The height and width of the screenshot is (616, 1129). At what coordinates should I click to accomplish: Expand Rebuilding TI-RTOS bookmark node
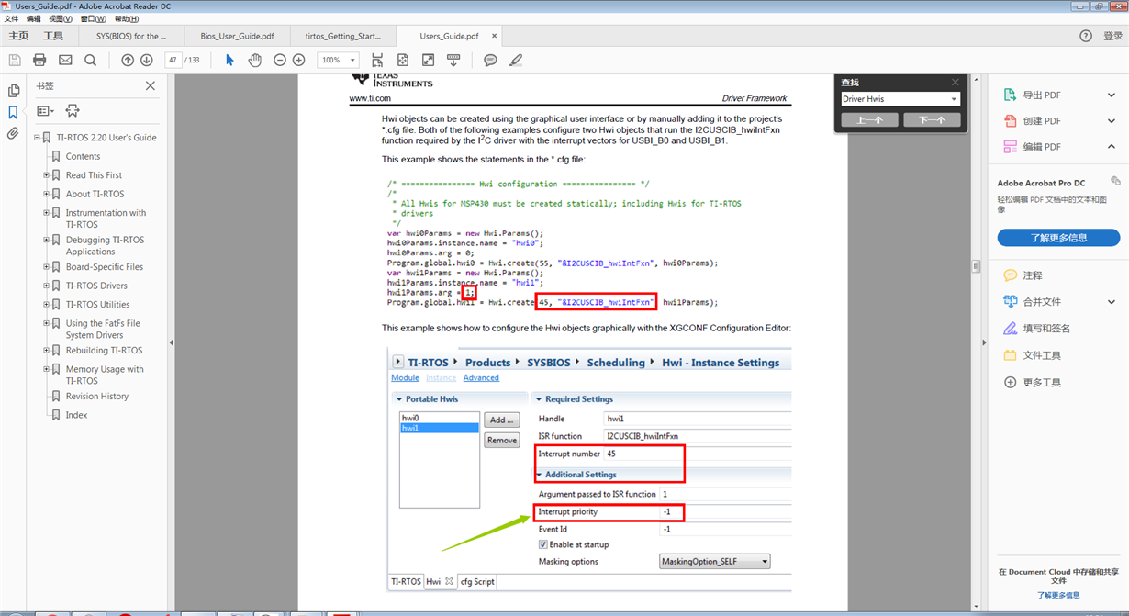pyautogui.click(x=46, y=350)
